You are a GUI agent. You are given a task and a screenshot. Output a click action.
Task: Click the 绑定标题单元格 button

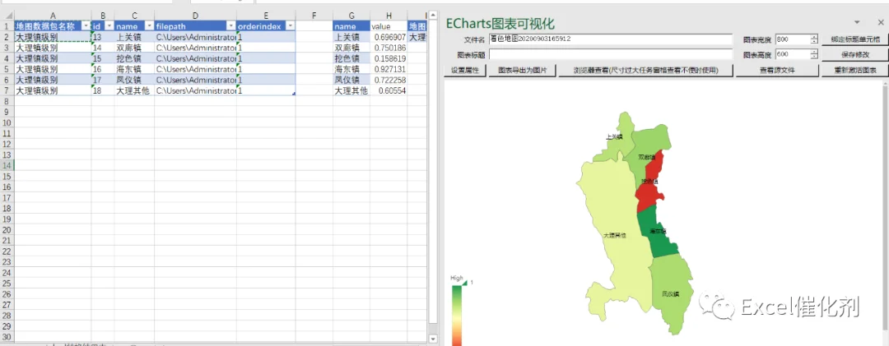pyautogui.click(x=855, y=39)
